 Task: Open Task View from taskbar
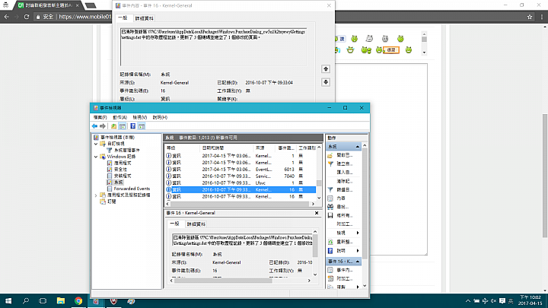[x=43, y=300]
